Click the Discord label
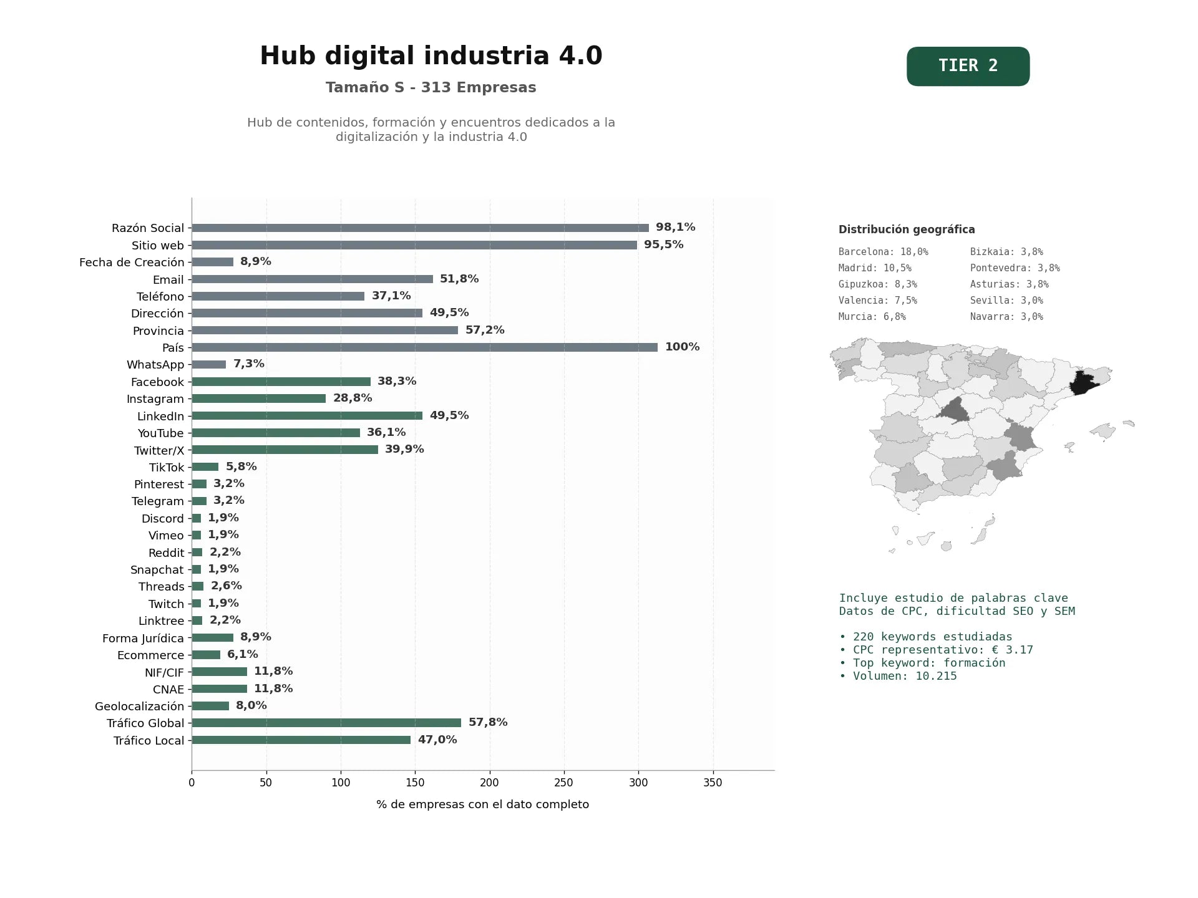 tap(163, 518)
